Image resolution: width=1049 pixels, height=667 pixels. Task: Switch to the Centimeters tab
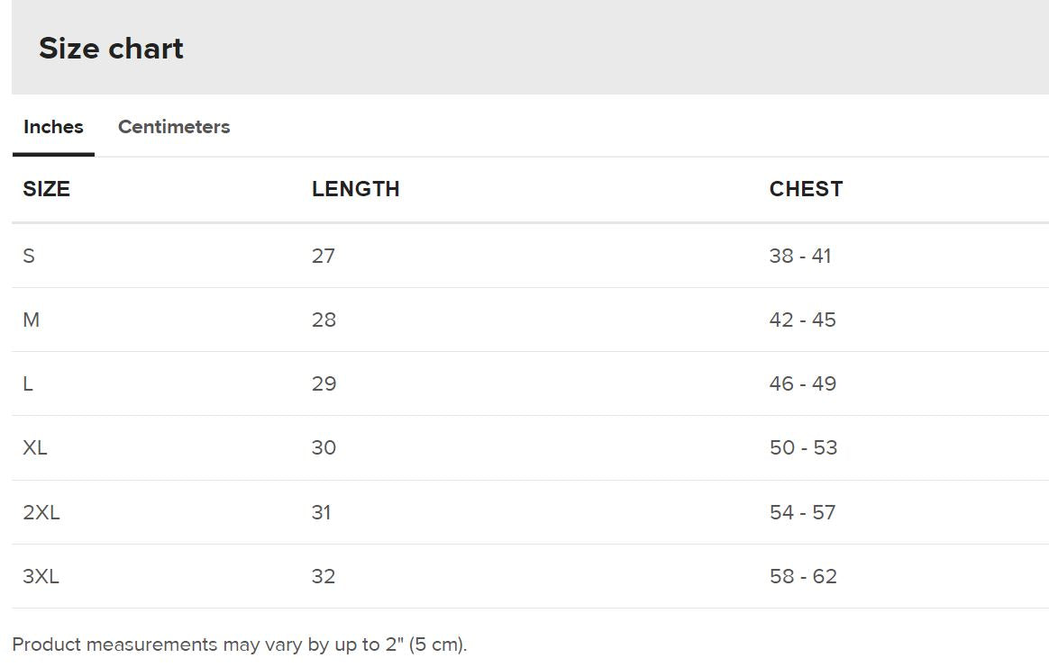(174, 127)
